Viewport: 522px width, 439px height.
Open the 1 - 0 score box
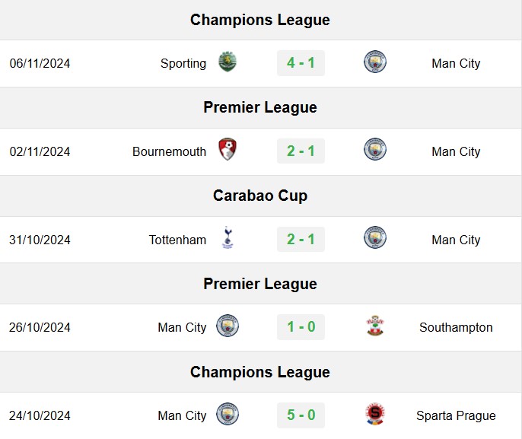tap(301, 327)
